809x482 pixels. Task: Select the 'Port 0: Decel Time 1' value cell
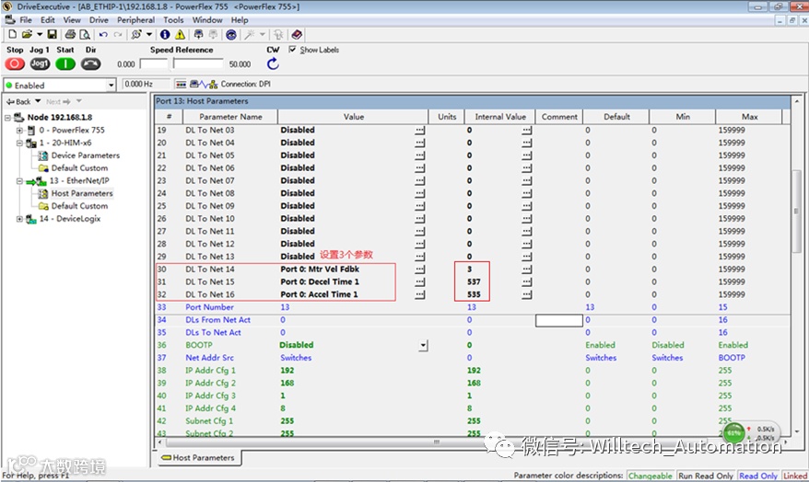coord(320,282)
